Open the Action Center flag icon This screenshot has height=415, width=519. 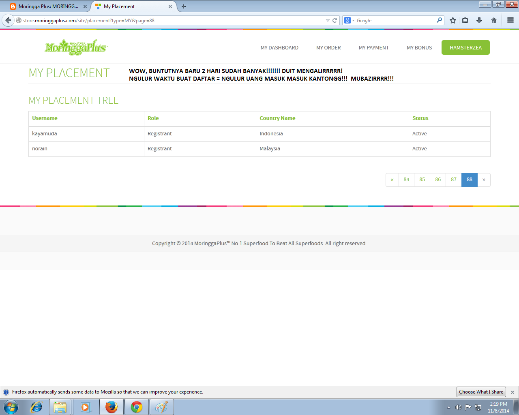468,407
